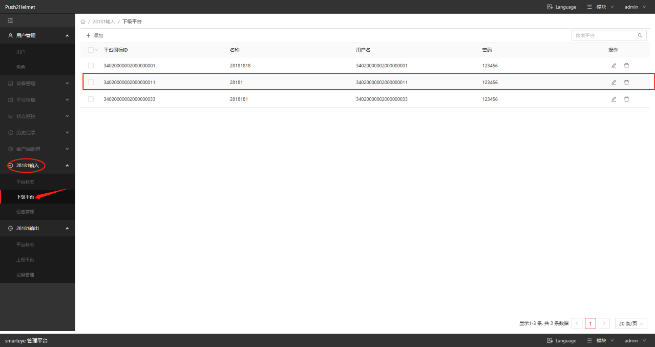Viewport: 655px width, 347px height.
Task: Delete the row named 2818181
Action: click(626, 99)
